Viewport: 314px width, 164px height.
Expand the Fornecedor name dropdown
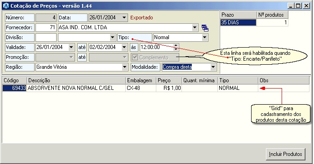tap(195, 27)
